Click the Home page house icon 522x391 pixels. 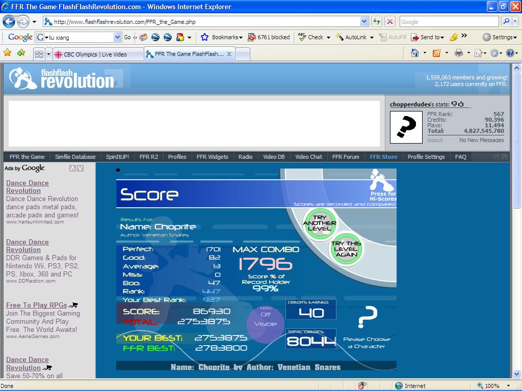pyautogui.click(x=415, y=53)
